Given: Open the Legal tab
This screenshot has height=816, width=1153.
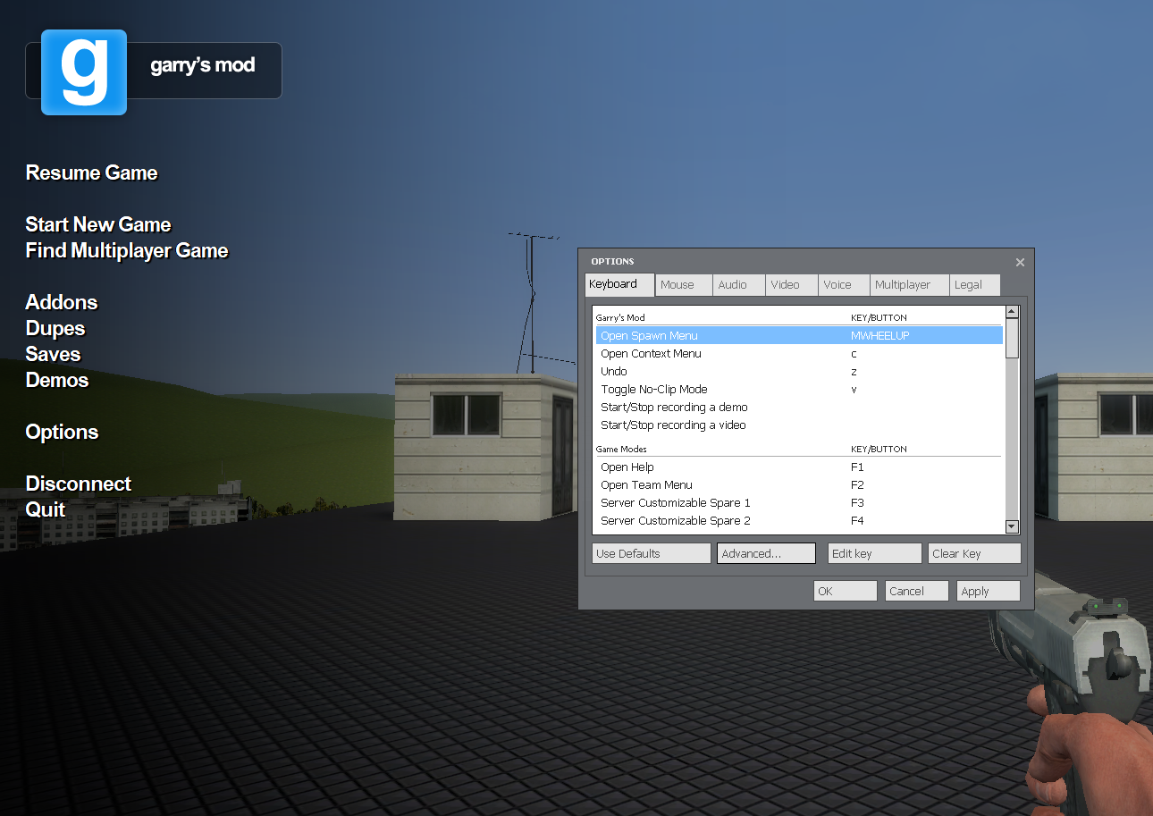Looking at the screenshot, I should coord(974,285).
